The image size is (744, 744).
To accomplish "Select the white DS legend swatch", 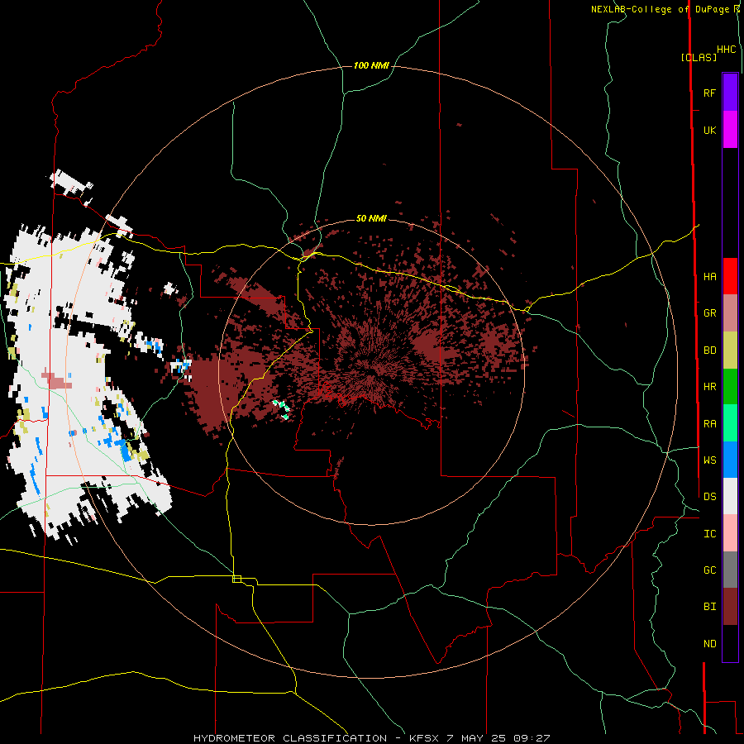I will tap(730, 496).
